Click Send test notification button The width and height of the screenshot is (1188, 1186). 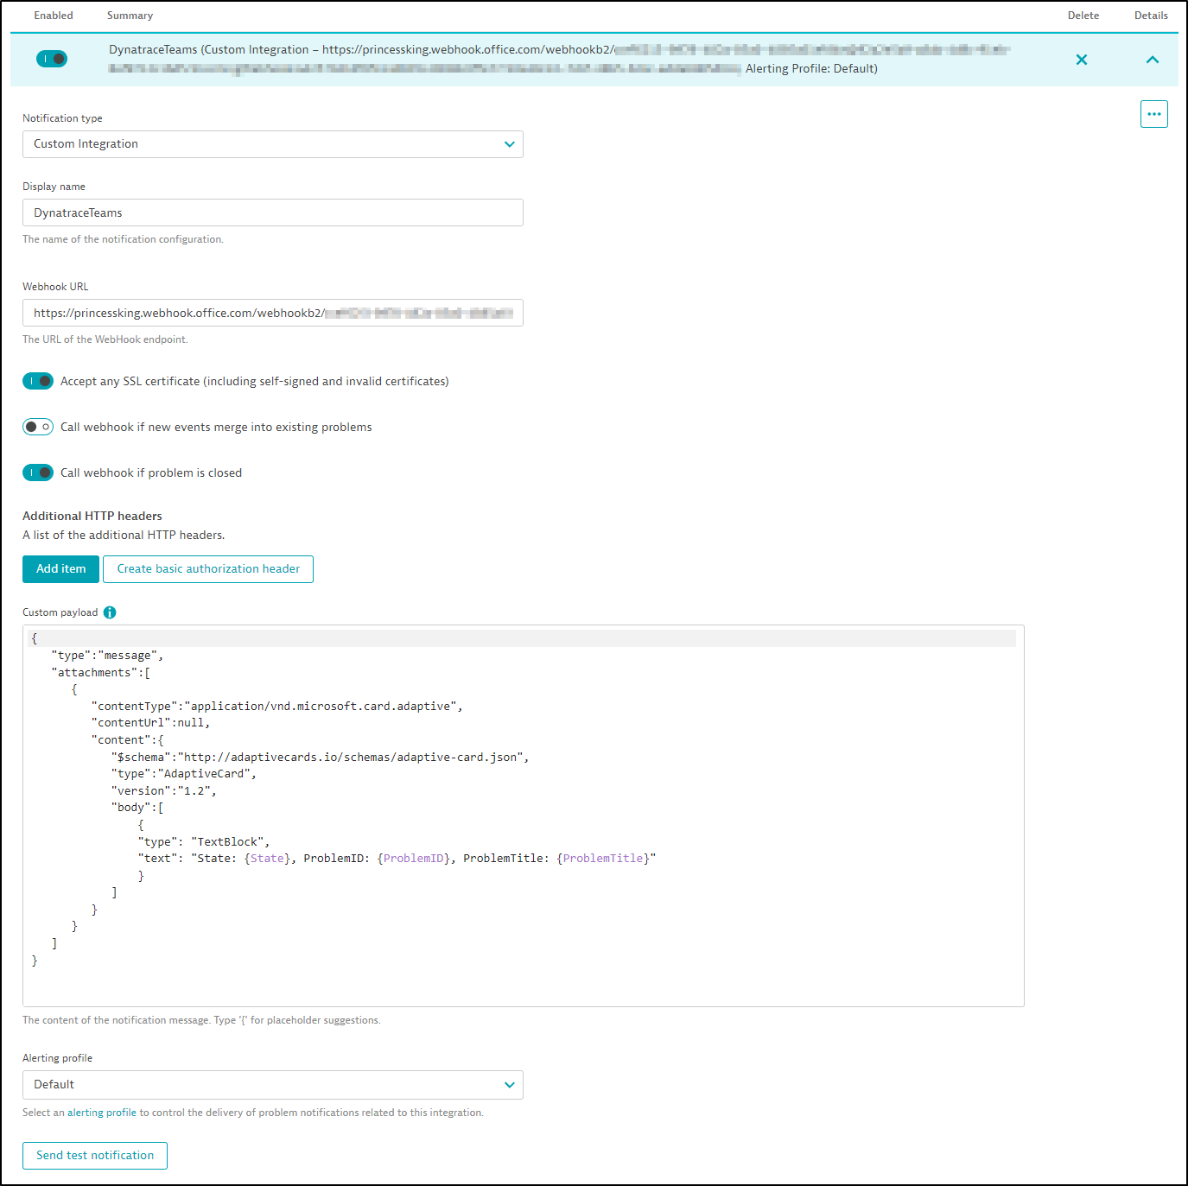coord(95,1156)
